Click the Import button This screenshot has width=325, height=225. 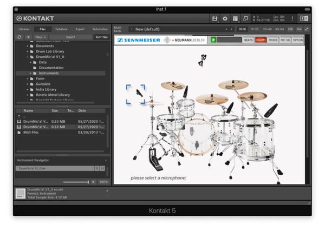coord(71,37)
